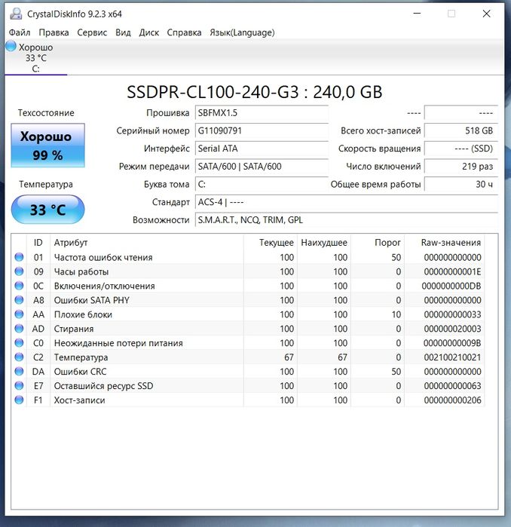Image resolution: width=511 pixels, height=527 pixels.
Task: Click the rotation speed value ---- (SSD)
Action: [x=461, y=149]
